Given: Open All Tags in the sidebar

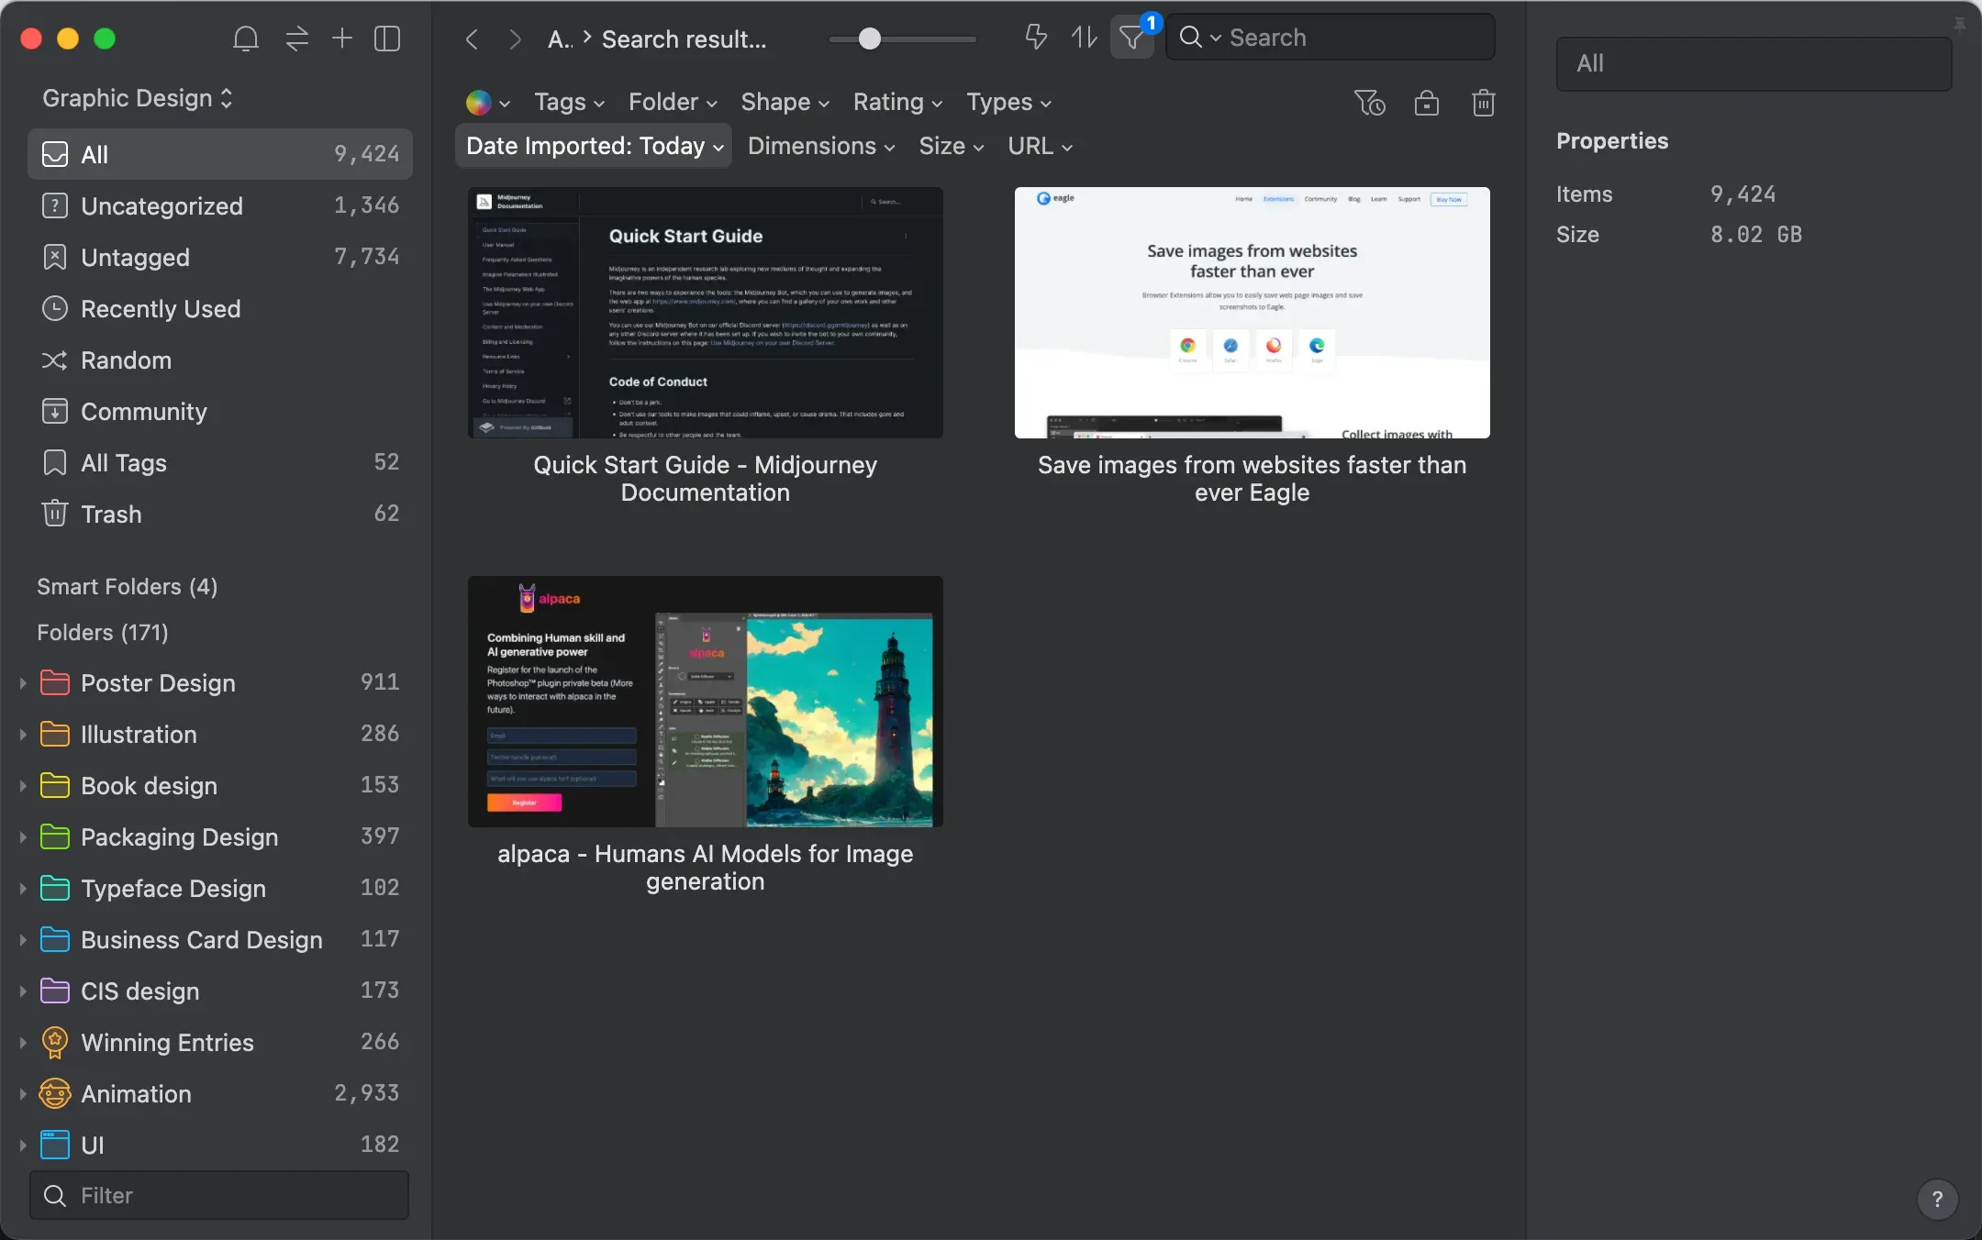Looking at the screenshot, I should point(220,462).
